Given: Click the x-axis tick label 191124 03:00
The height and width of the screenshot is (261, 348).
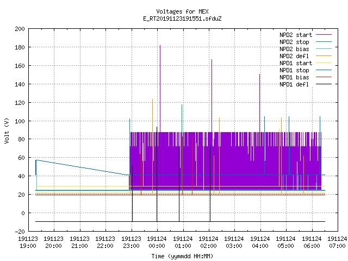Looking at the screenshot, I should pos(234,243).
